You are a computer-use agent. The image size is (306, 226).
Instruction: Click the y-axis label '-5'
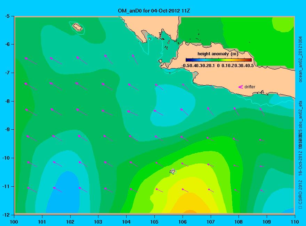tap(7, 16)
